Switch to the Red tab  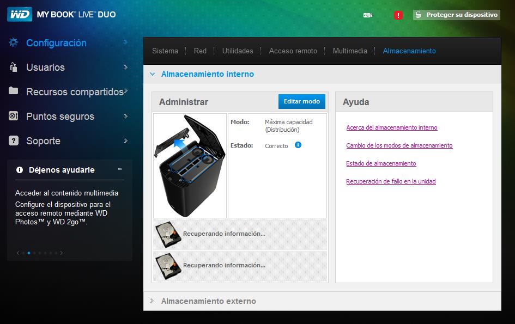200,51
